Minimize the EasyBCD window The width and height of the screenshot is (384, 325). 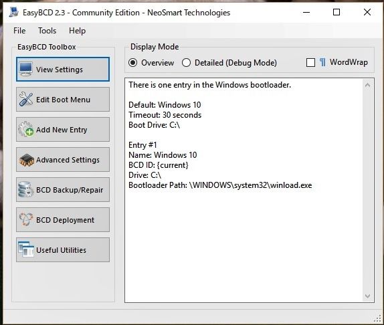(306, 12)
